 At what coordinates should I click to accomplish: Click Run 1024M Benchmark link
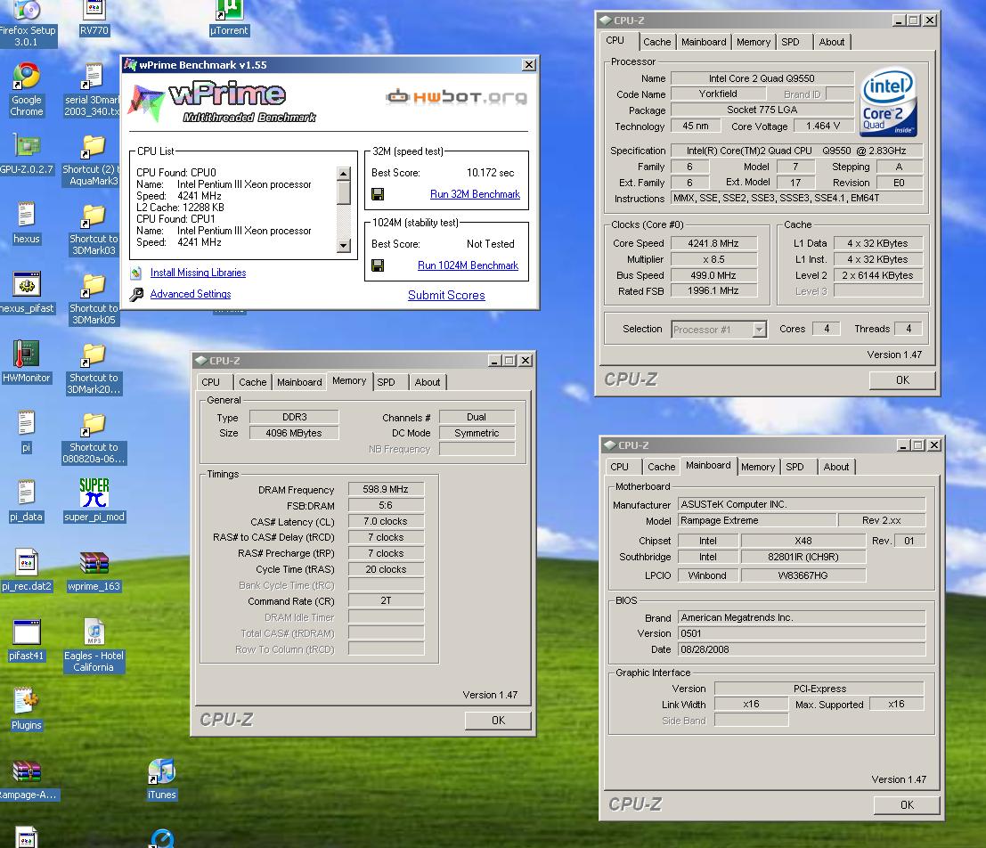coord(468,265)
